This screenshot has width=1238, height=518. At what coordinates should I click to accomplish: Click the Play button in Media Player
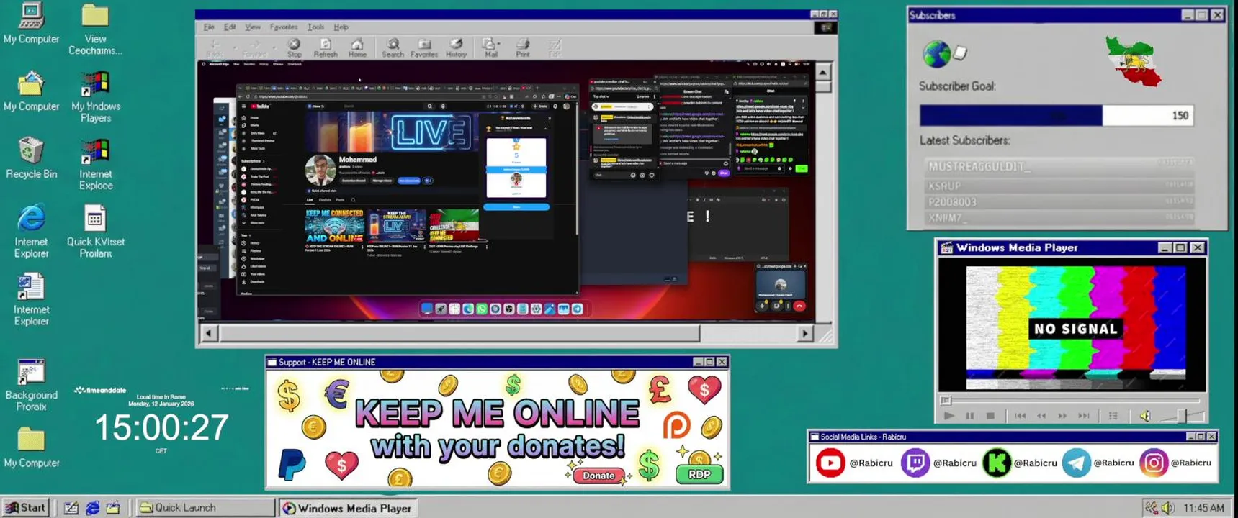pos(948,416)
